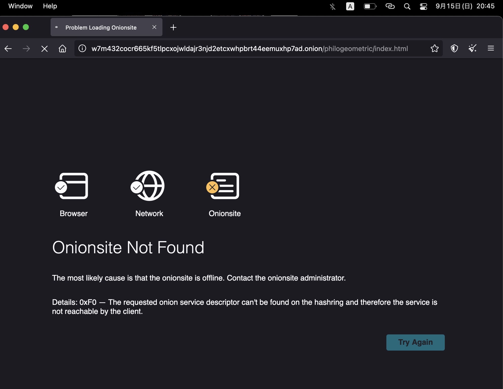This screenshot has width=503, height=389.
Task: Open the Window menu
Action: tap(20, 6)
